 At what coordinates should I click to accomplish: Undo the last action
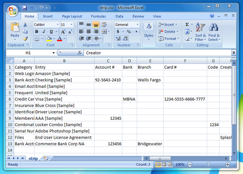[32, 8]
